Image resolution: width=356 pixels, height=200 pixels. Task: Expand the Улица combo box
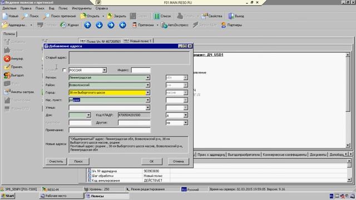(148, 107)
